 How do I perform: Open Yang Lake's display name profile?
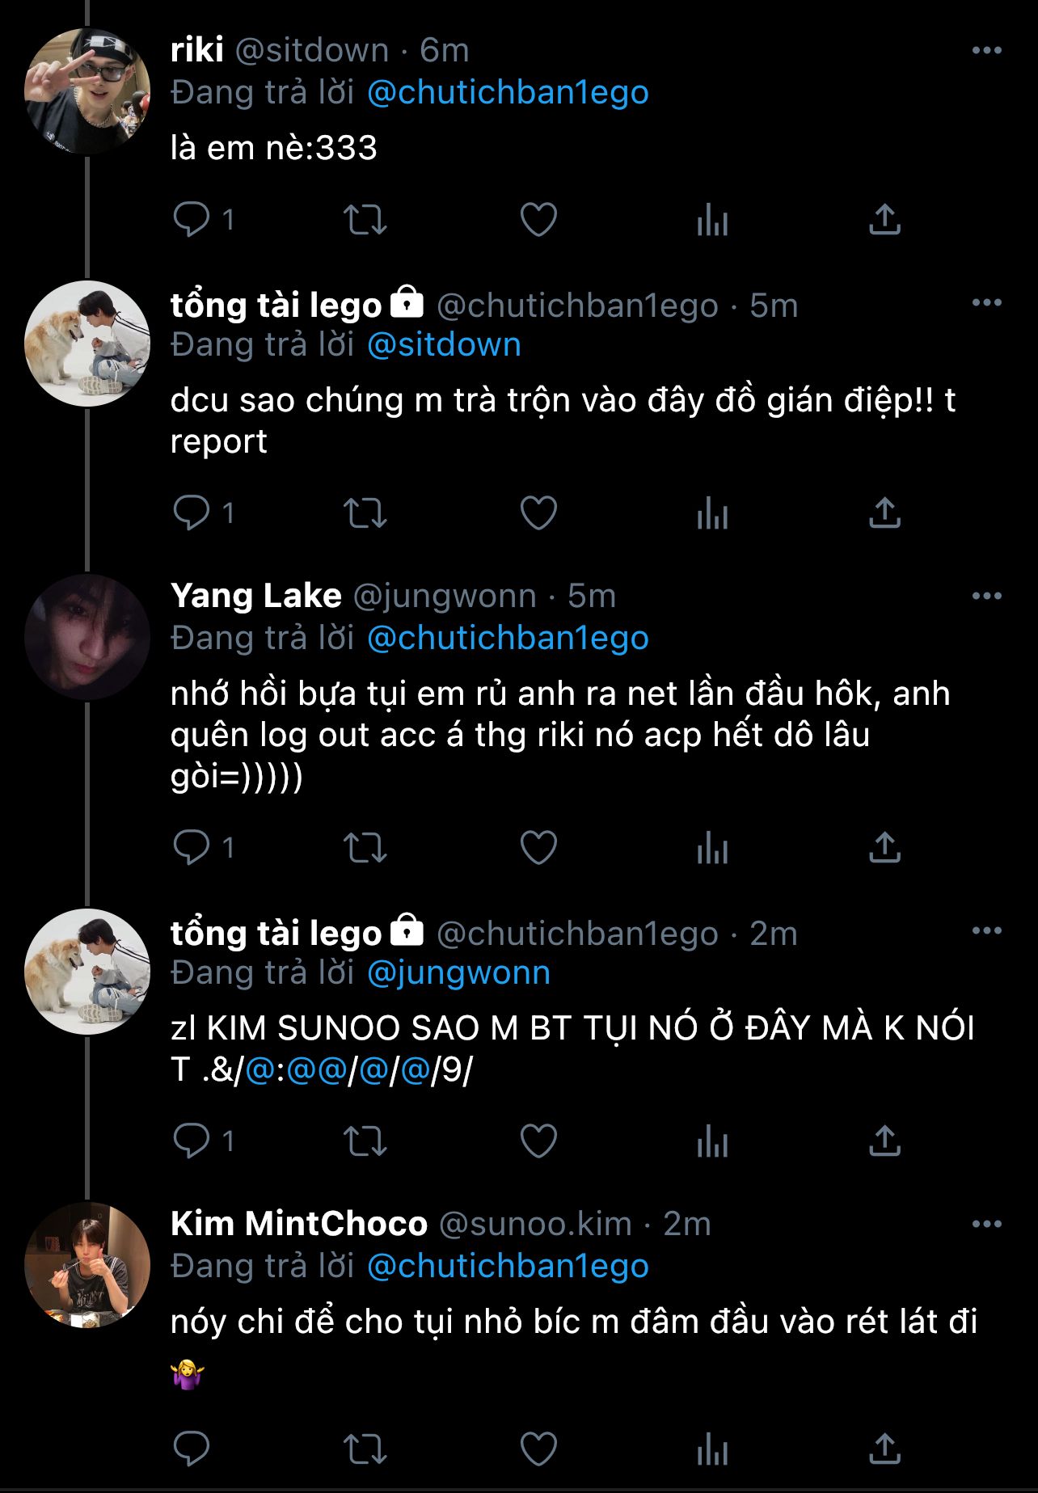coord(255,596)
